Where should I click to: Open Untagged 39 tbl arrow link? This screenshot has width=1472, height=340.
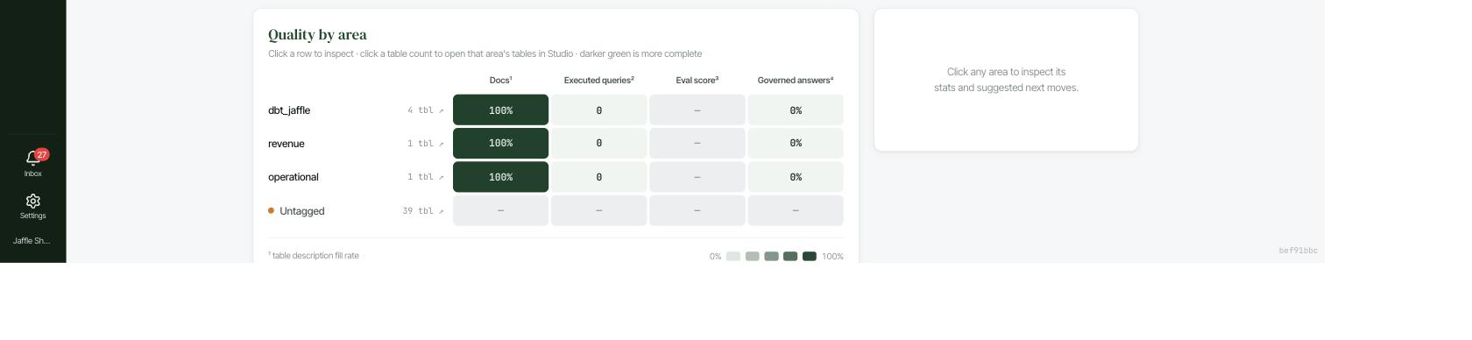tap(423, 211)
